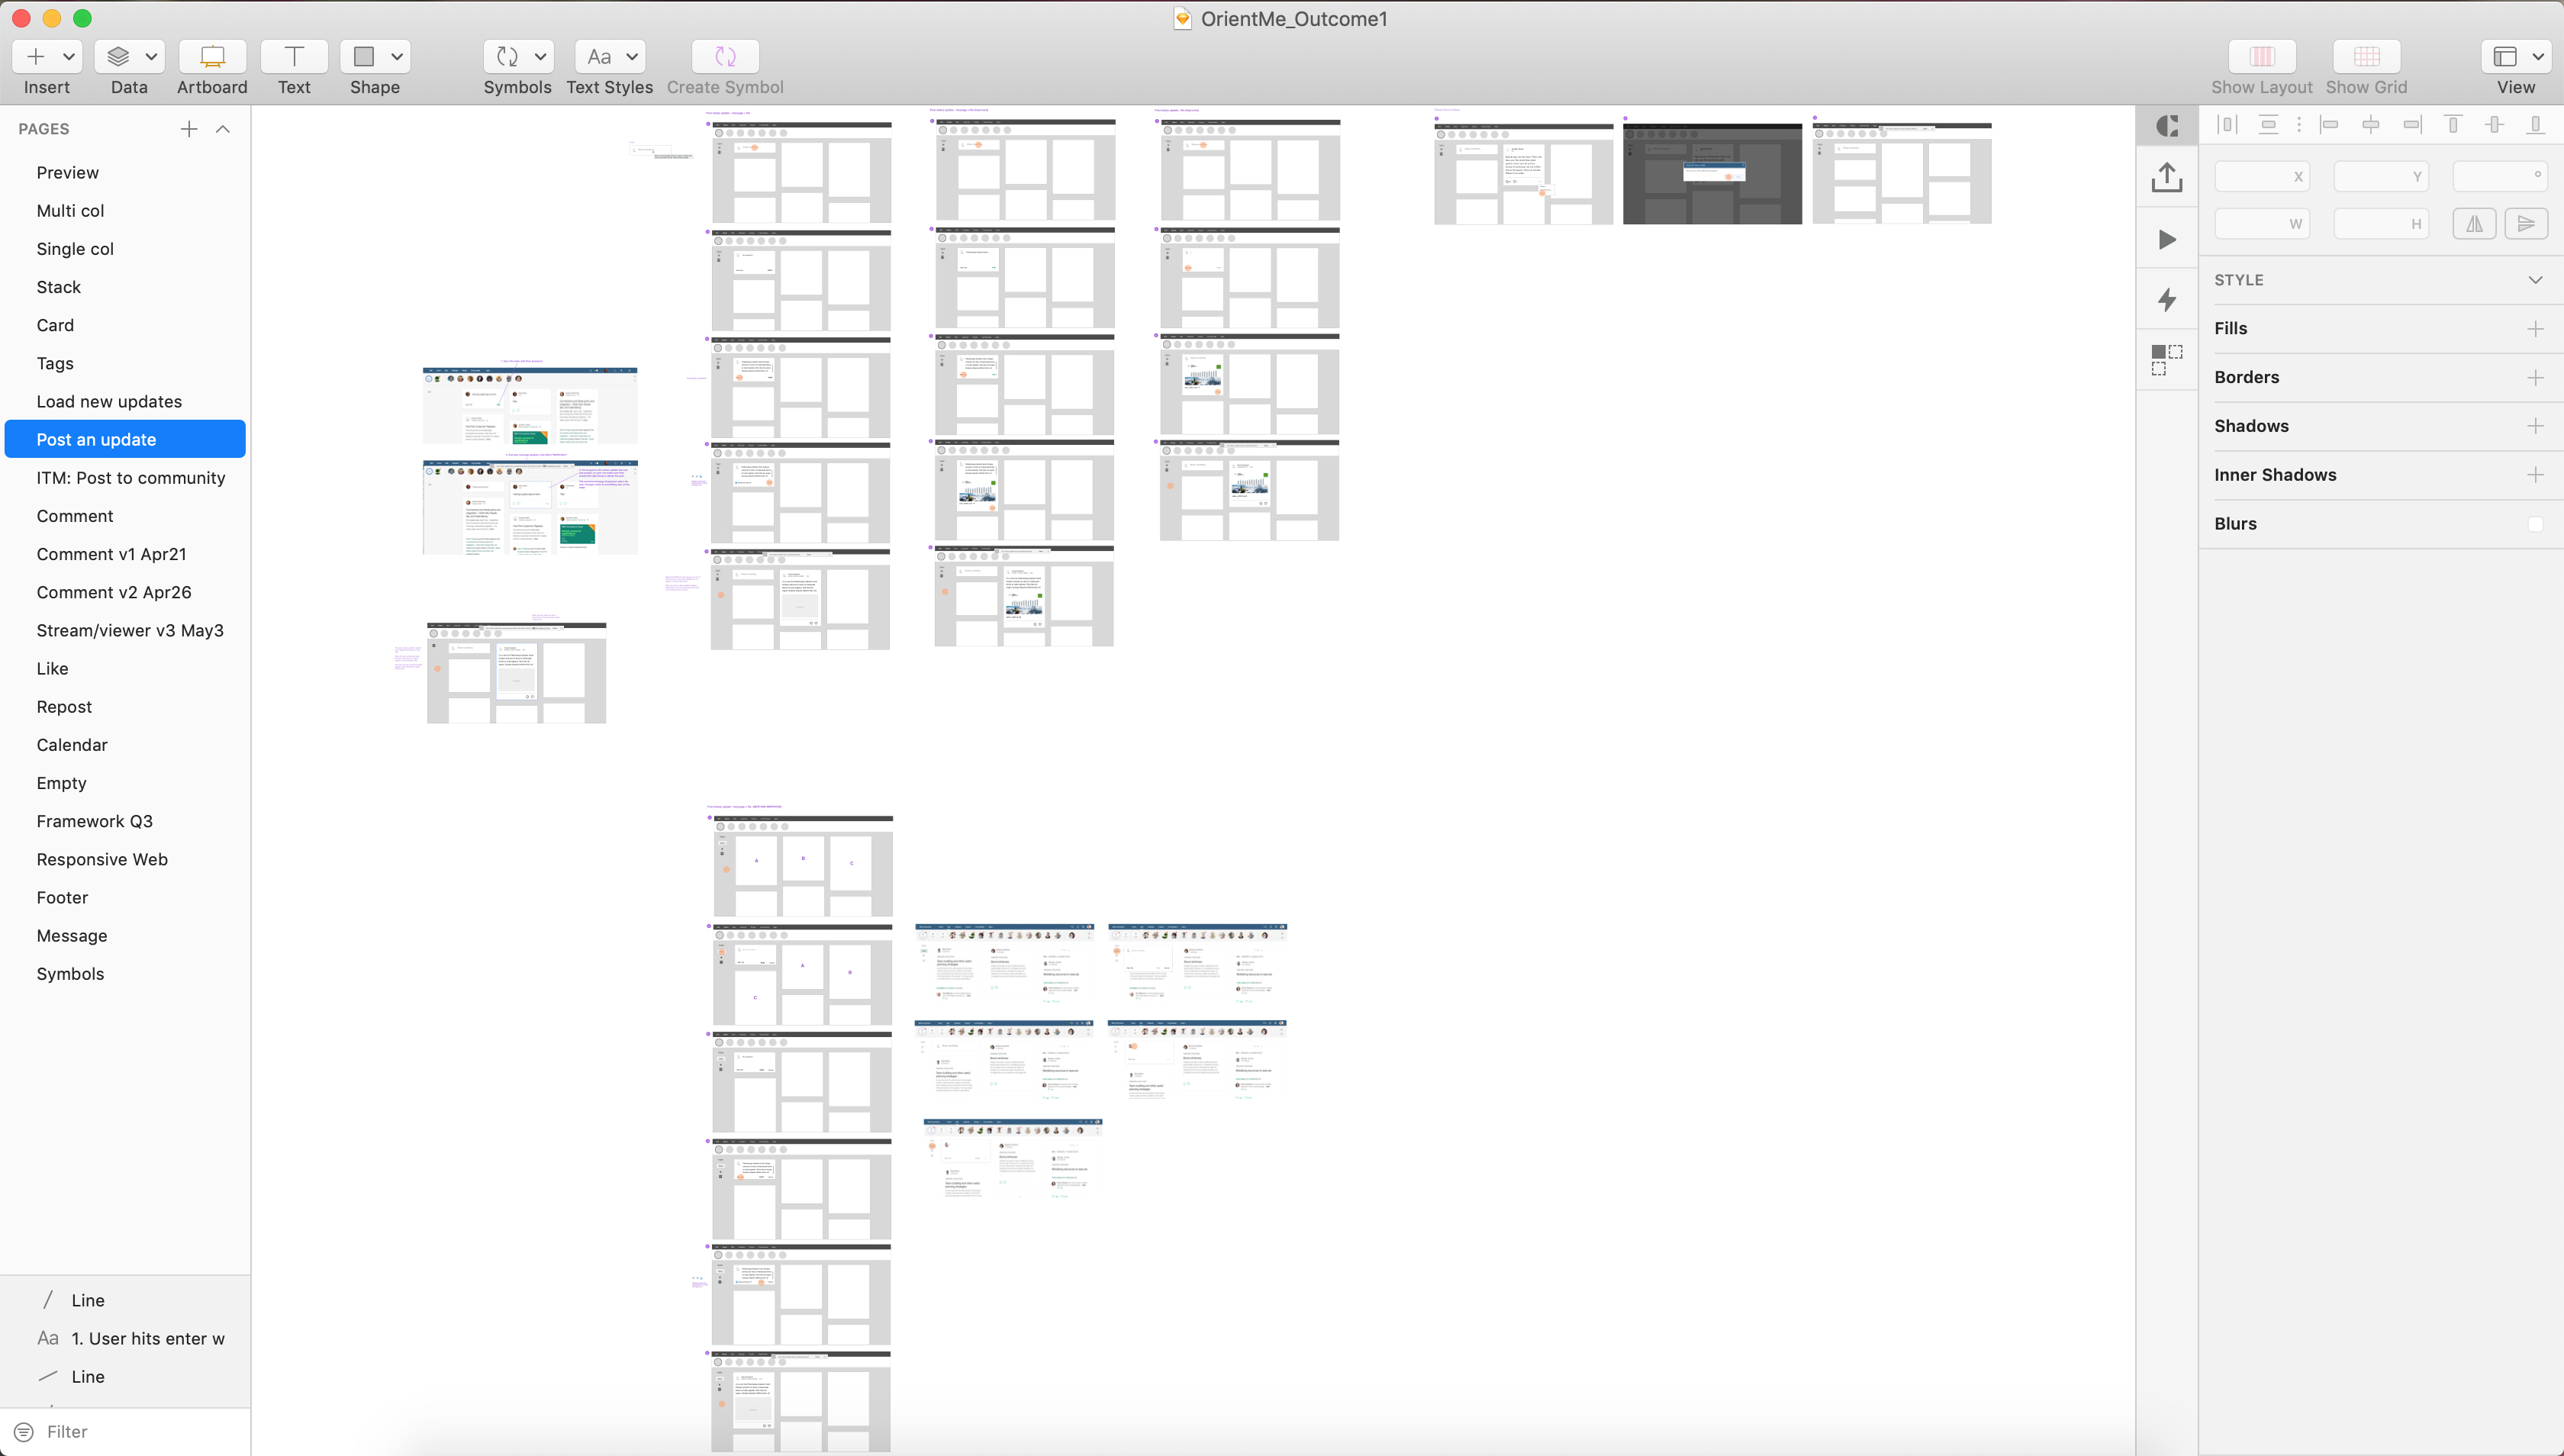Toggle Show Layout overlay
Image resolution: width=2564 pixels, height=1456 pixels.
[2261, 57]
